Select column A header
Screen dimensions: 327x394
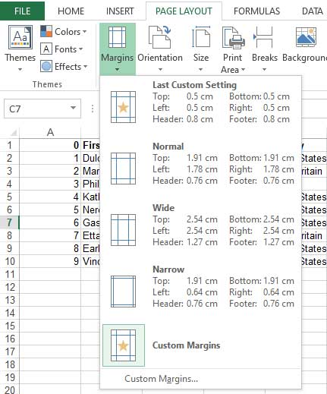click(x=50, y=132)
